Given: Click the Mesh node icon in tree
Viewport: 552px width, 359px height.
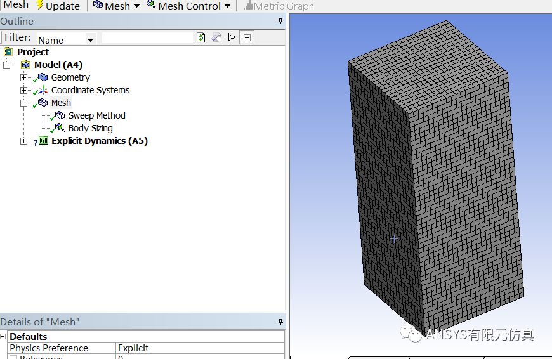Looking at the screenshot, I should tap(43, 102).
